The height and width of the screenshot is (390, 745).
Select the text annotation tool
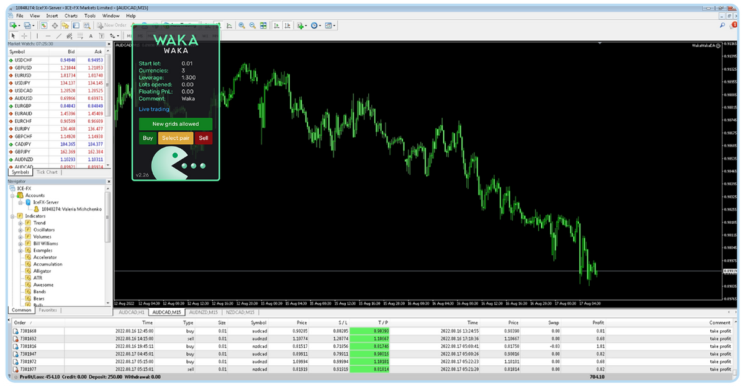(x=91, y=35)
